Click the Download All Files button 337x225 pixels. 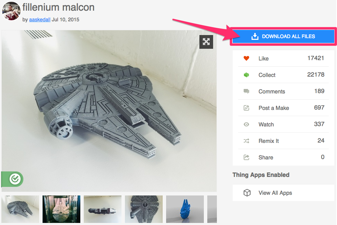pyautogui.click(x=283, y=36)
